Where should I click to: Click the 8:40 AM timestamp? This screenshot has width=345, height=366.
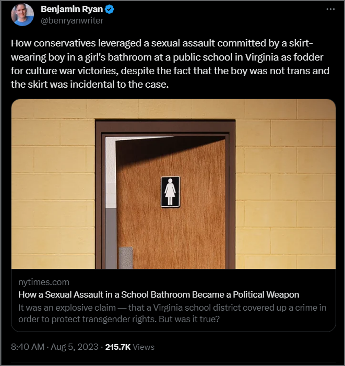point(28,347)
